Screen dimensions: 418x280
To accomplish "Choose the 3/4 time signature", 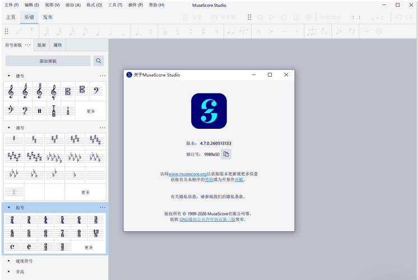I will click(x=29, y=220).
